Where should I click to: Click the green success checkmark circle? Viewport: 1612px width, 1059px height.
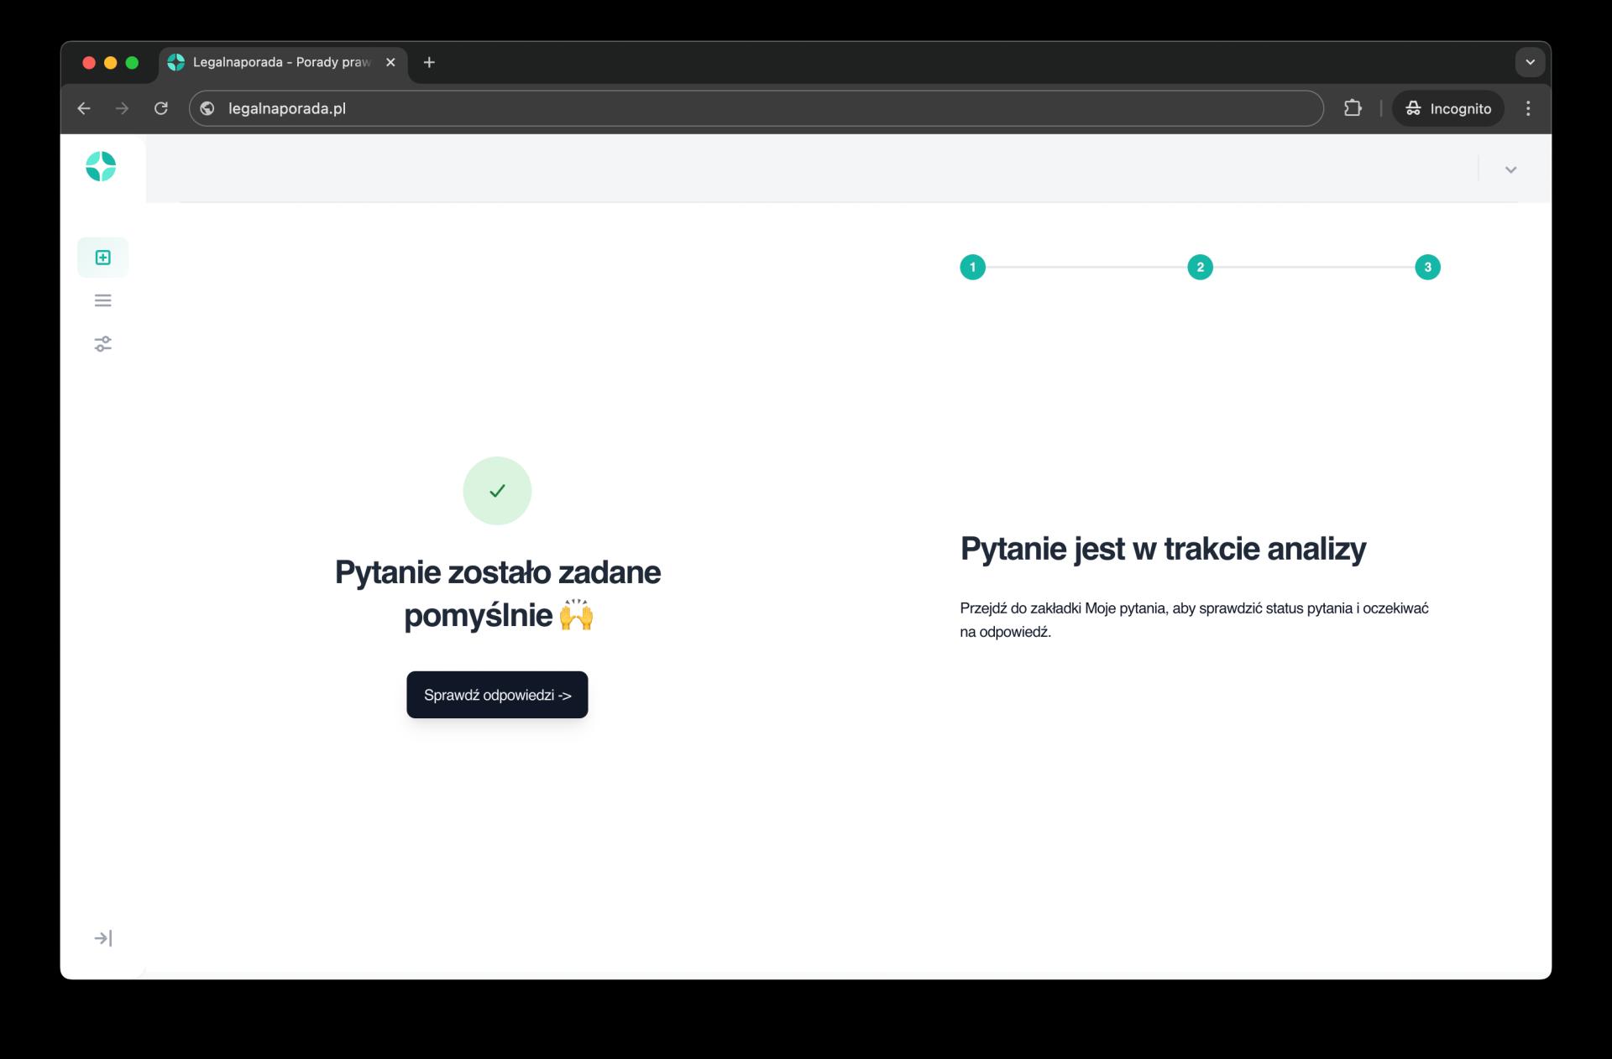(x=497, y=491)
